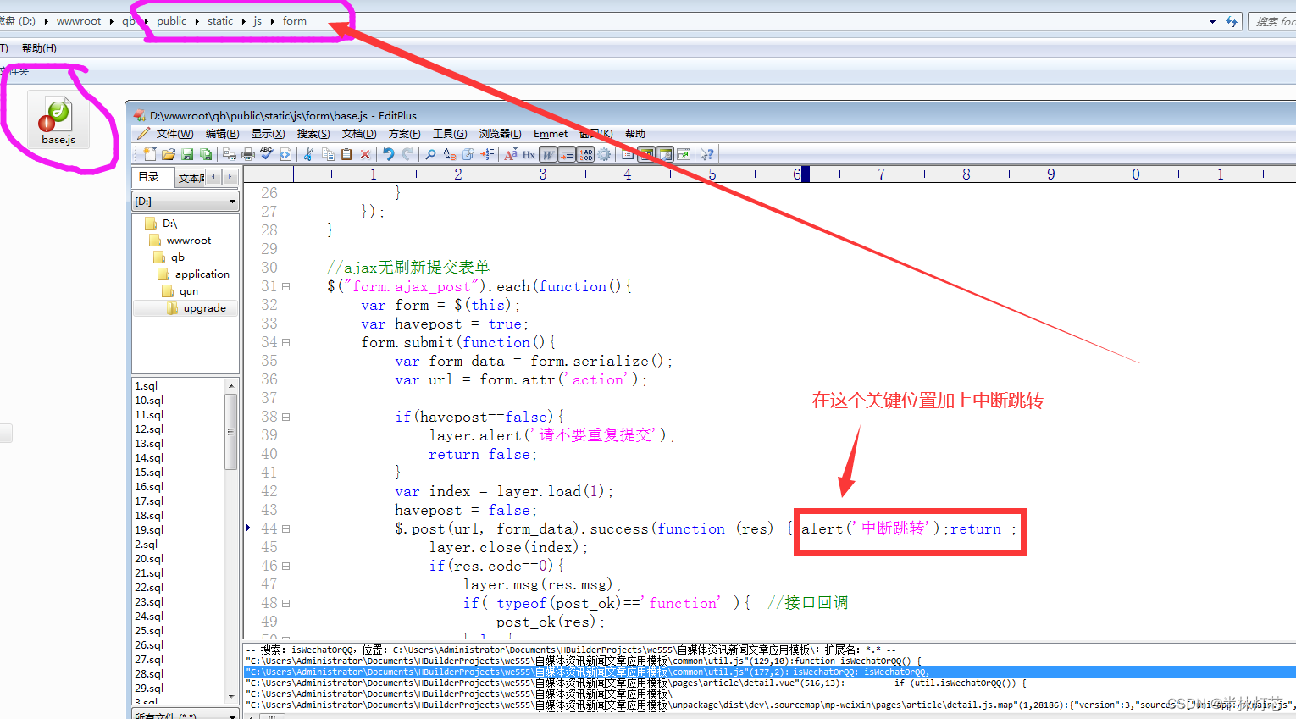Click the Replace icon on the toolbar
Image resolution: width=1296 pixels, height=719 pixels.
click(x=448, y=153)
